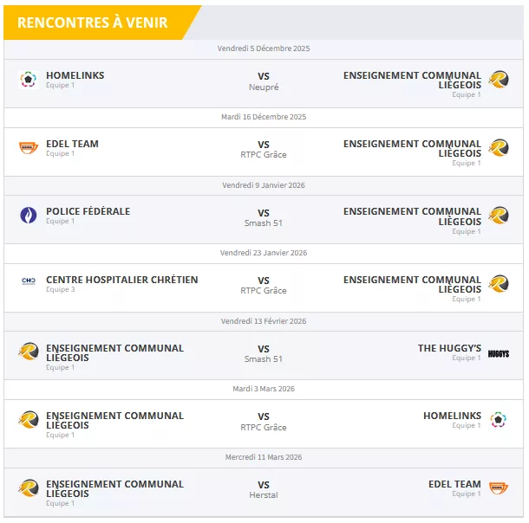Click VS in the Herstal match row
The width and height of the screenshot is (529, 523).
[264, 485]
